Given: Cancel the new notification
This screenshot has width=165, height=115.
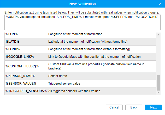Looking at the screenshot, I should [x=114, y=107].
